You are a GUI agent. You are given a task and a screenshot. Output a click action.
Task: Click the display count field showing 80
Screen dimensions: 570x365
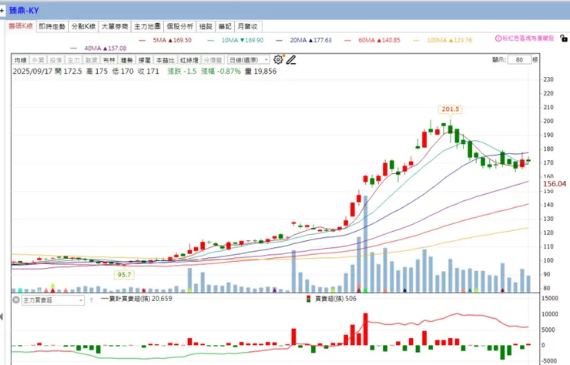pos(519,59)
